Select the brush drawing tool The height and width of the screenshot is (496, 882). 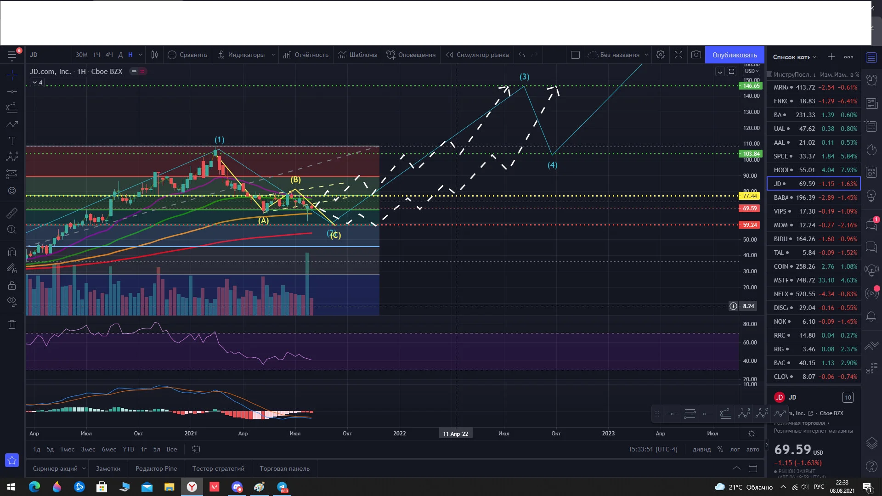click(x=12, y=124)
